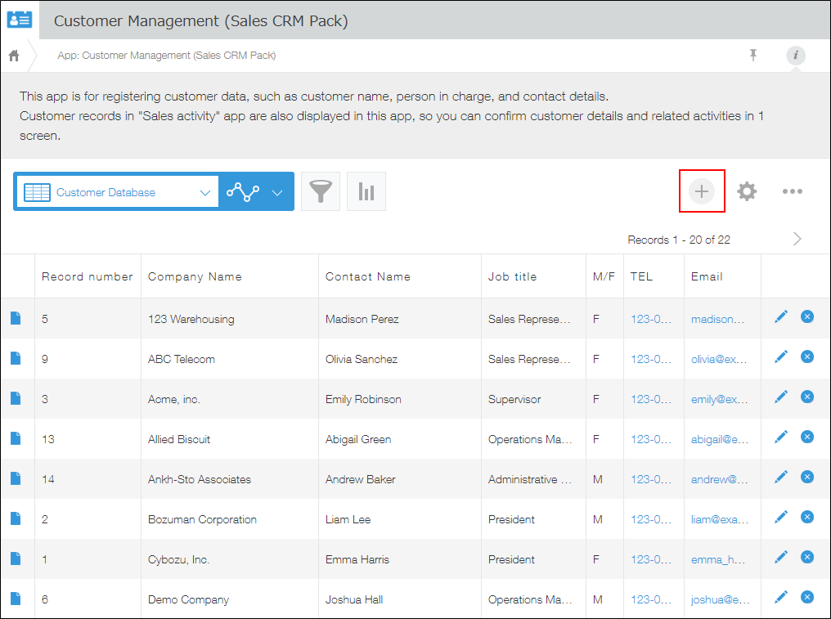This screenshot has width=831, height=619.
Task: Open record details for Demo Company
Action: (x=16, y=599)
